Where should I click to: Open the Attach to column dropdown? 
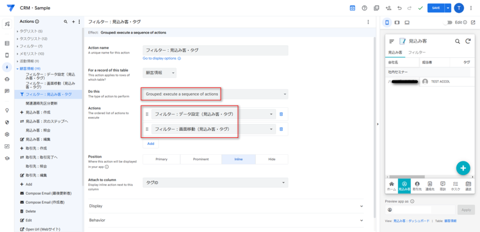click(x=215, y=183)
